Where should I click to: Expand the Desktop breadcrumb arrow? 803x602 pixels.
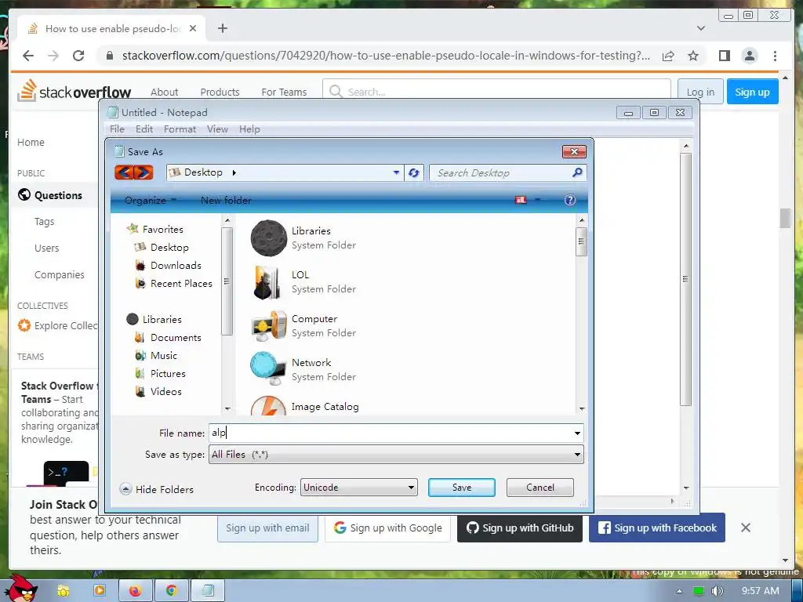pos(234,172)
